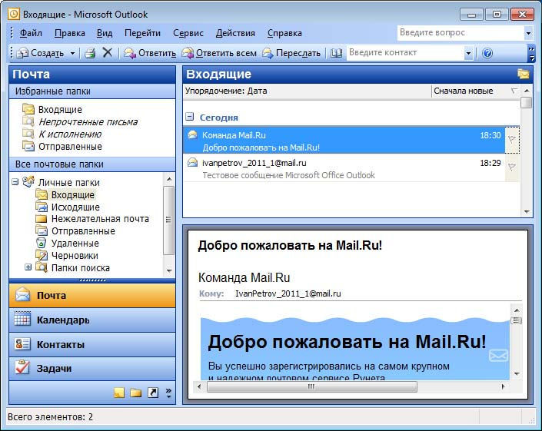Open the Вид menu
542x431 pixels.
pos(105,33)
